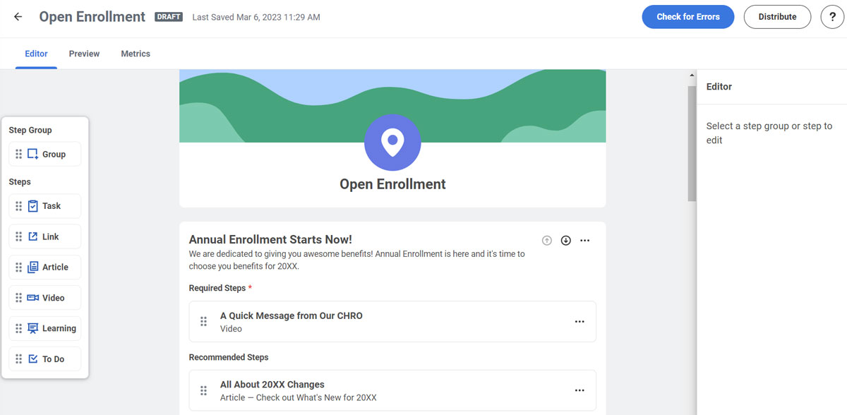The image size is (847, 415).
Task: Click drag handle of A Quick Message step
Action: (x=203, y=322)
